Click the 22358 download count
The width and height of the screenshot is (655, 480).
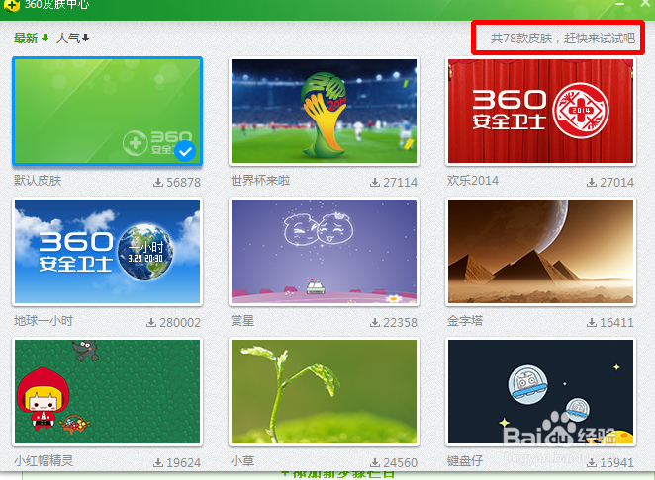click(x=400, y=322)
